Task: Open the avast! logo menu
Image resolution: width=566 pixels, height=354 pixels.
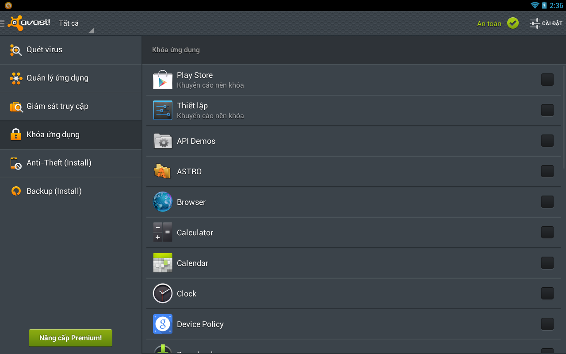Action: coord(29,23)
